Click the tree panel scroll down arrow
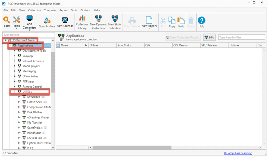 coord(53,147)
